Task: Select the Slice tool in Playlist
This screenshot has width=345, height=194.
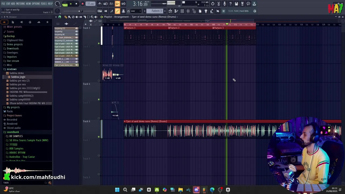Action: (84, 17)
